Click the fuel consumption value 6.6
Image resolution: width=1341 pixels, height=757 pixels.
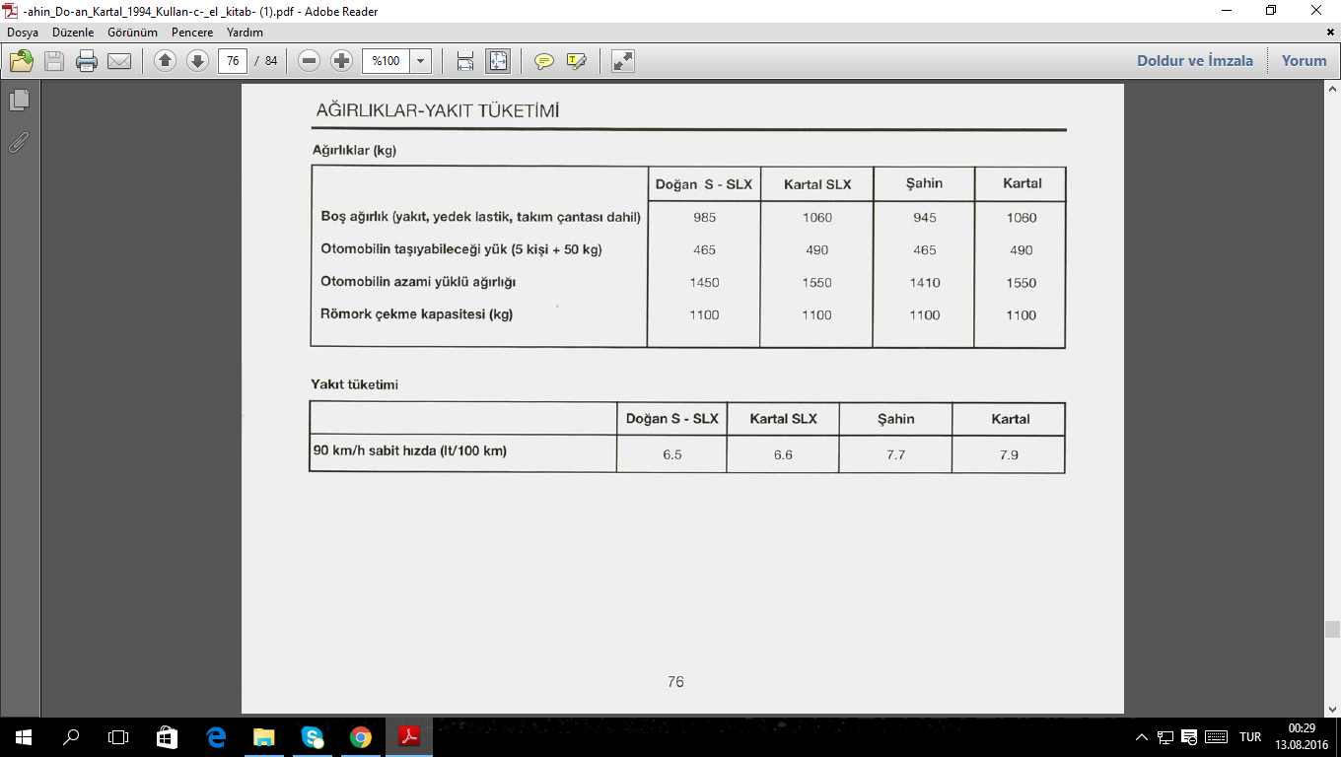pyautogui.click(x=783, y=454)
